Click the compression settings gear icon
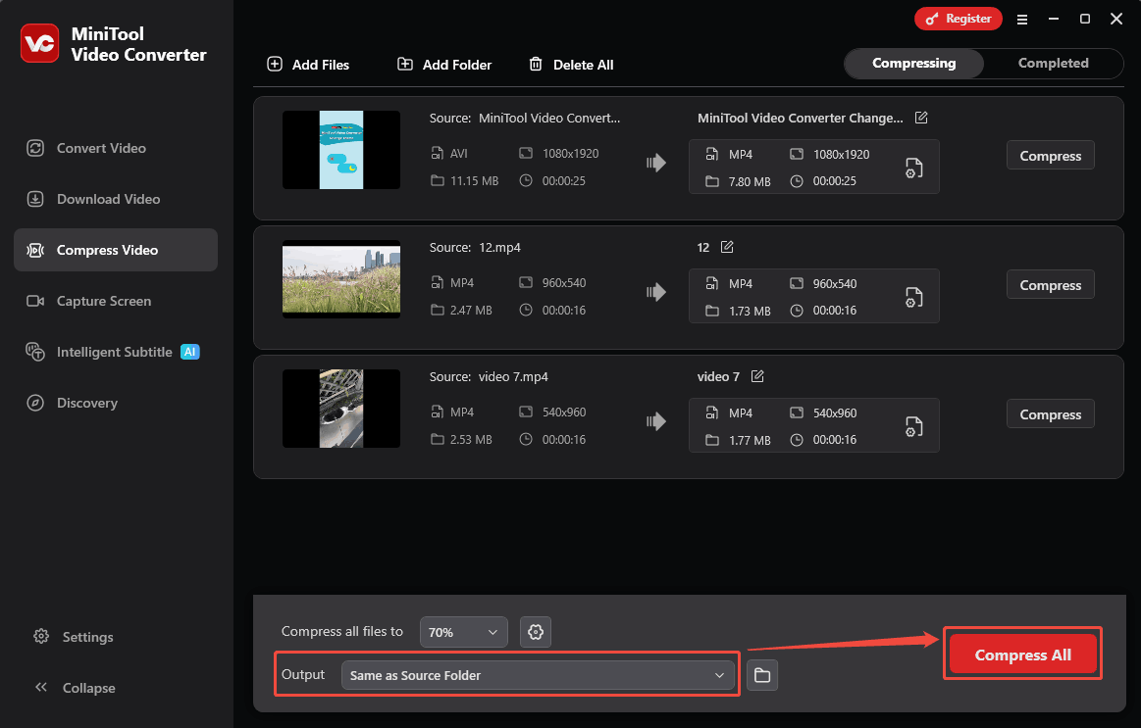The width and height of the screenshot is (1141, 728). click(x=535, y=632)
